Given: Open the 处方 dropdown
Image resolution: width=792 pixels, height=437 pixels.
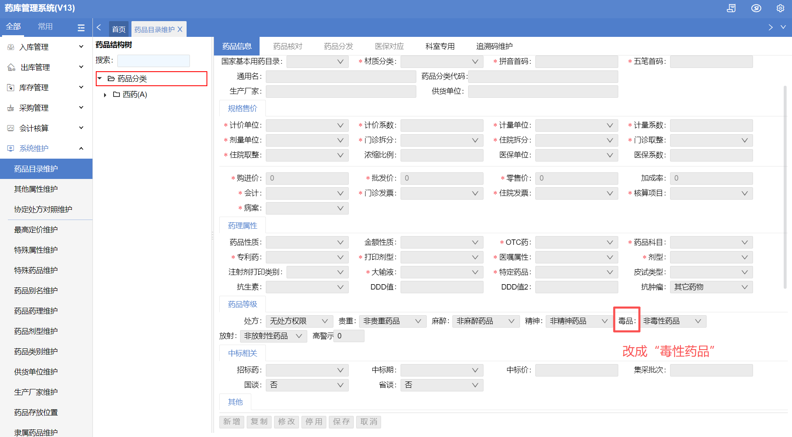Looking at the screenshot, I should pyautogui.click(x=299, y=321).
